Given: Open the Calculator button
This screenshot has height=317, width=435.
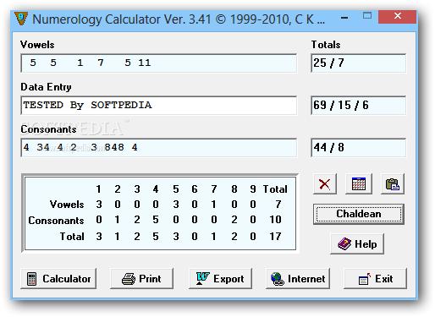Looking at the screenshot, I should tap(58, 279).
